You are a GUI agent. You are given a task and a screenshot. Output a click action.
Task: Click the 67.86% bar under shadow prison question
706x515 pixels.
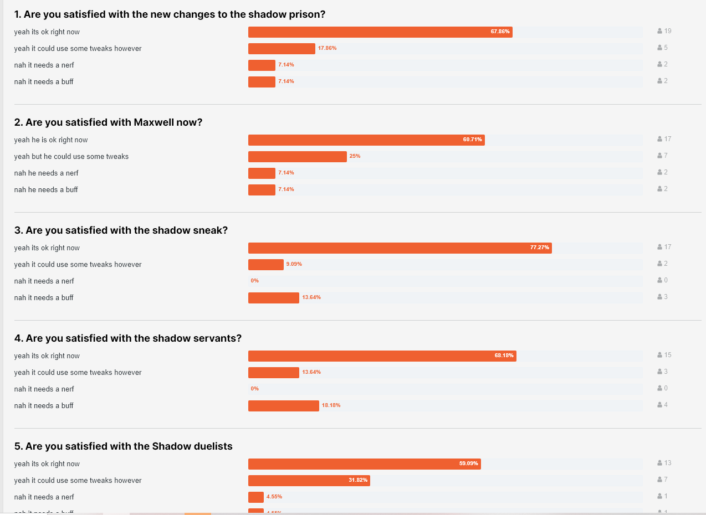(x=380, y=32)
